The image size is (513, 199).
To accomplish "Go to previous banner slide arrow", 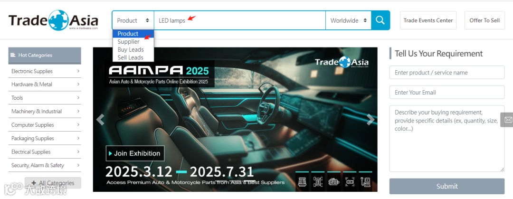I will [x=100, y=120].
